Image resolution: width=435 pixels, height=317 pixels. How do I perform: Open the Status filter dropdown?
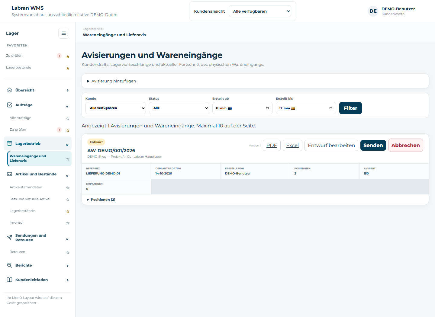coord(179,108)
